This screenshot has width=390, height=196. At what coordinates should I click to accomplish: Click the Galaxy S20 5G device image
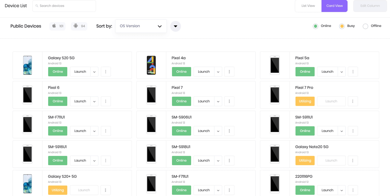click(x=28, y=65)
